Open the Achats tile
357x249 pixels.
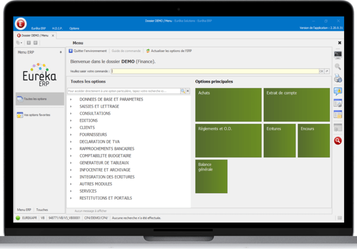click(x=228, y=105)
